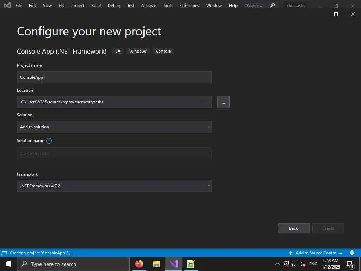Open the Project menu
This screenshot has width=361, height=271.
(78, 6)
